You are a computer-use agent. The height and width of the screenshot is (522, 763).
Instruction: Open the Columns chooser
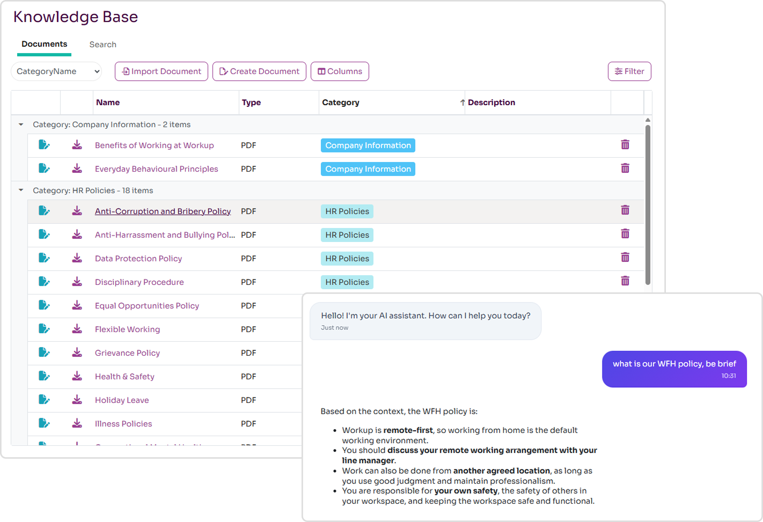pyautogui.click(x=340, y=71)
